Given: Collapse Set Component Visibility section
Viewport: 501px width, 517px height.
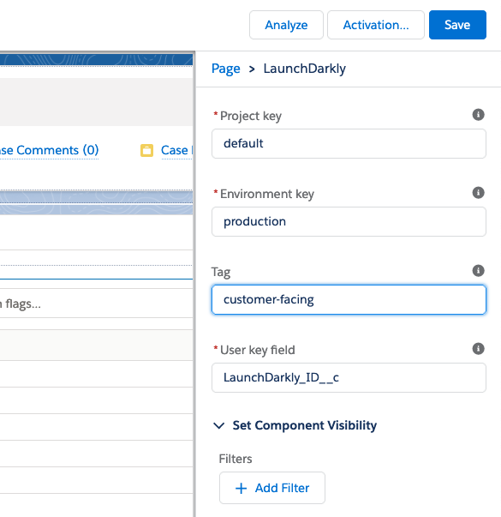Looking at the screenshot, I should click(295, 425).
